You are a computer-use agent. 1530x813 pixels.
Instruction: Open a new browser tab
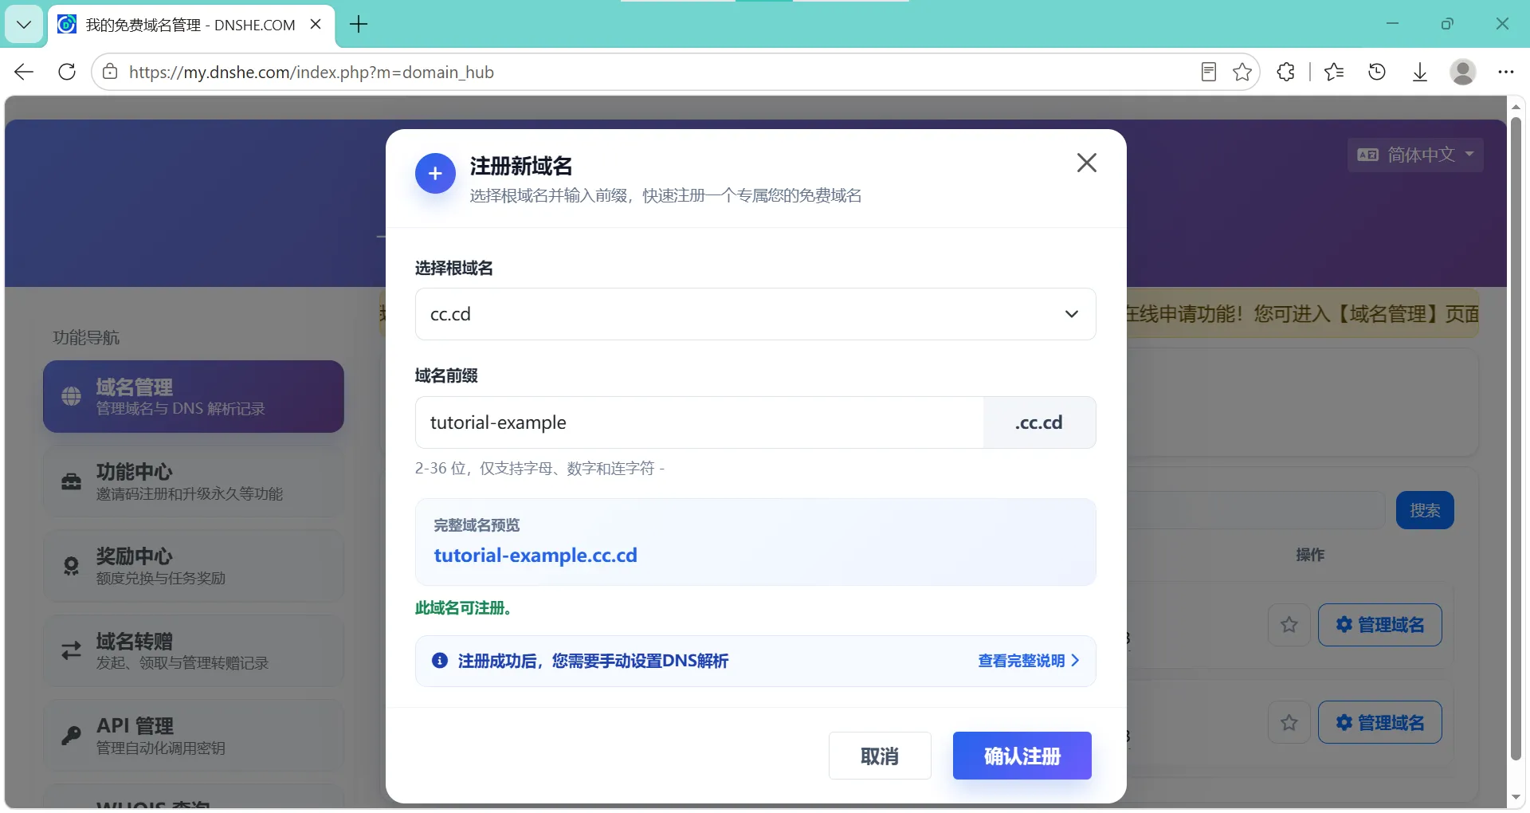coord(359,25)
